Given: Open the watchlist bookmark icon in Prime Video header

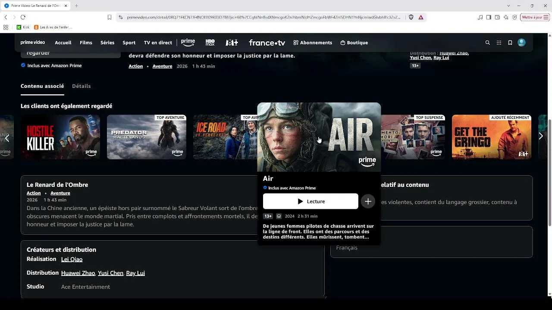Looking at the screenshot, I should click(x=510, y=43).
